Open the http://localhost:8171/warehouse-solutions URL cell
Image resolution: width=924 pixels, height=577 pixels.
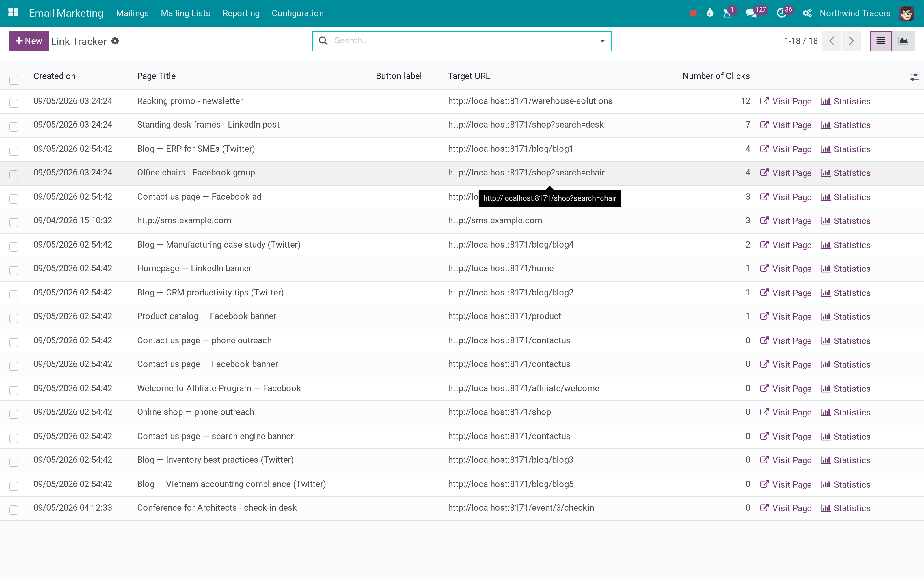pos(530,101)
